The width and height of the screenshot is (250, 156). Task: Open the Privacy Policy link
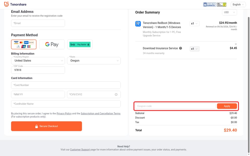pos(64,114)
